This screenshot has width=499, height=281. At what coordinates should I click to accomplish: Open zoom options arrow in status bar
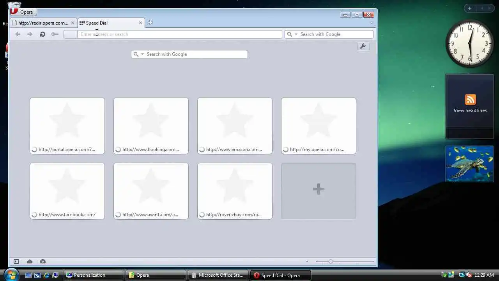tap(307, 261)
